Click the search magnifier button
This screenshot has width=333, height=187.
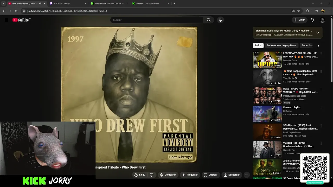click(x=209, y=20)
